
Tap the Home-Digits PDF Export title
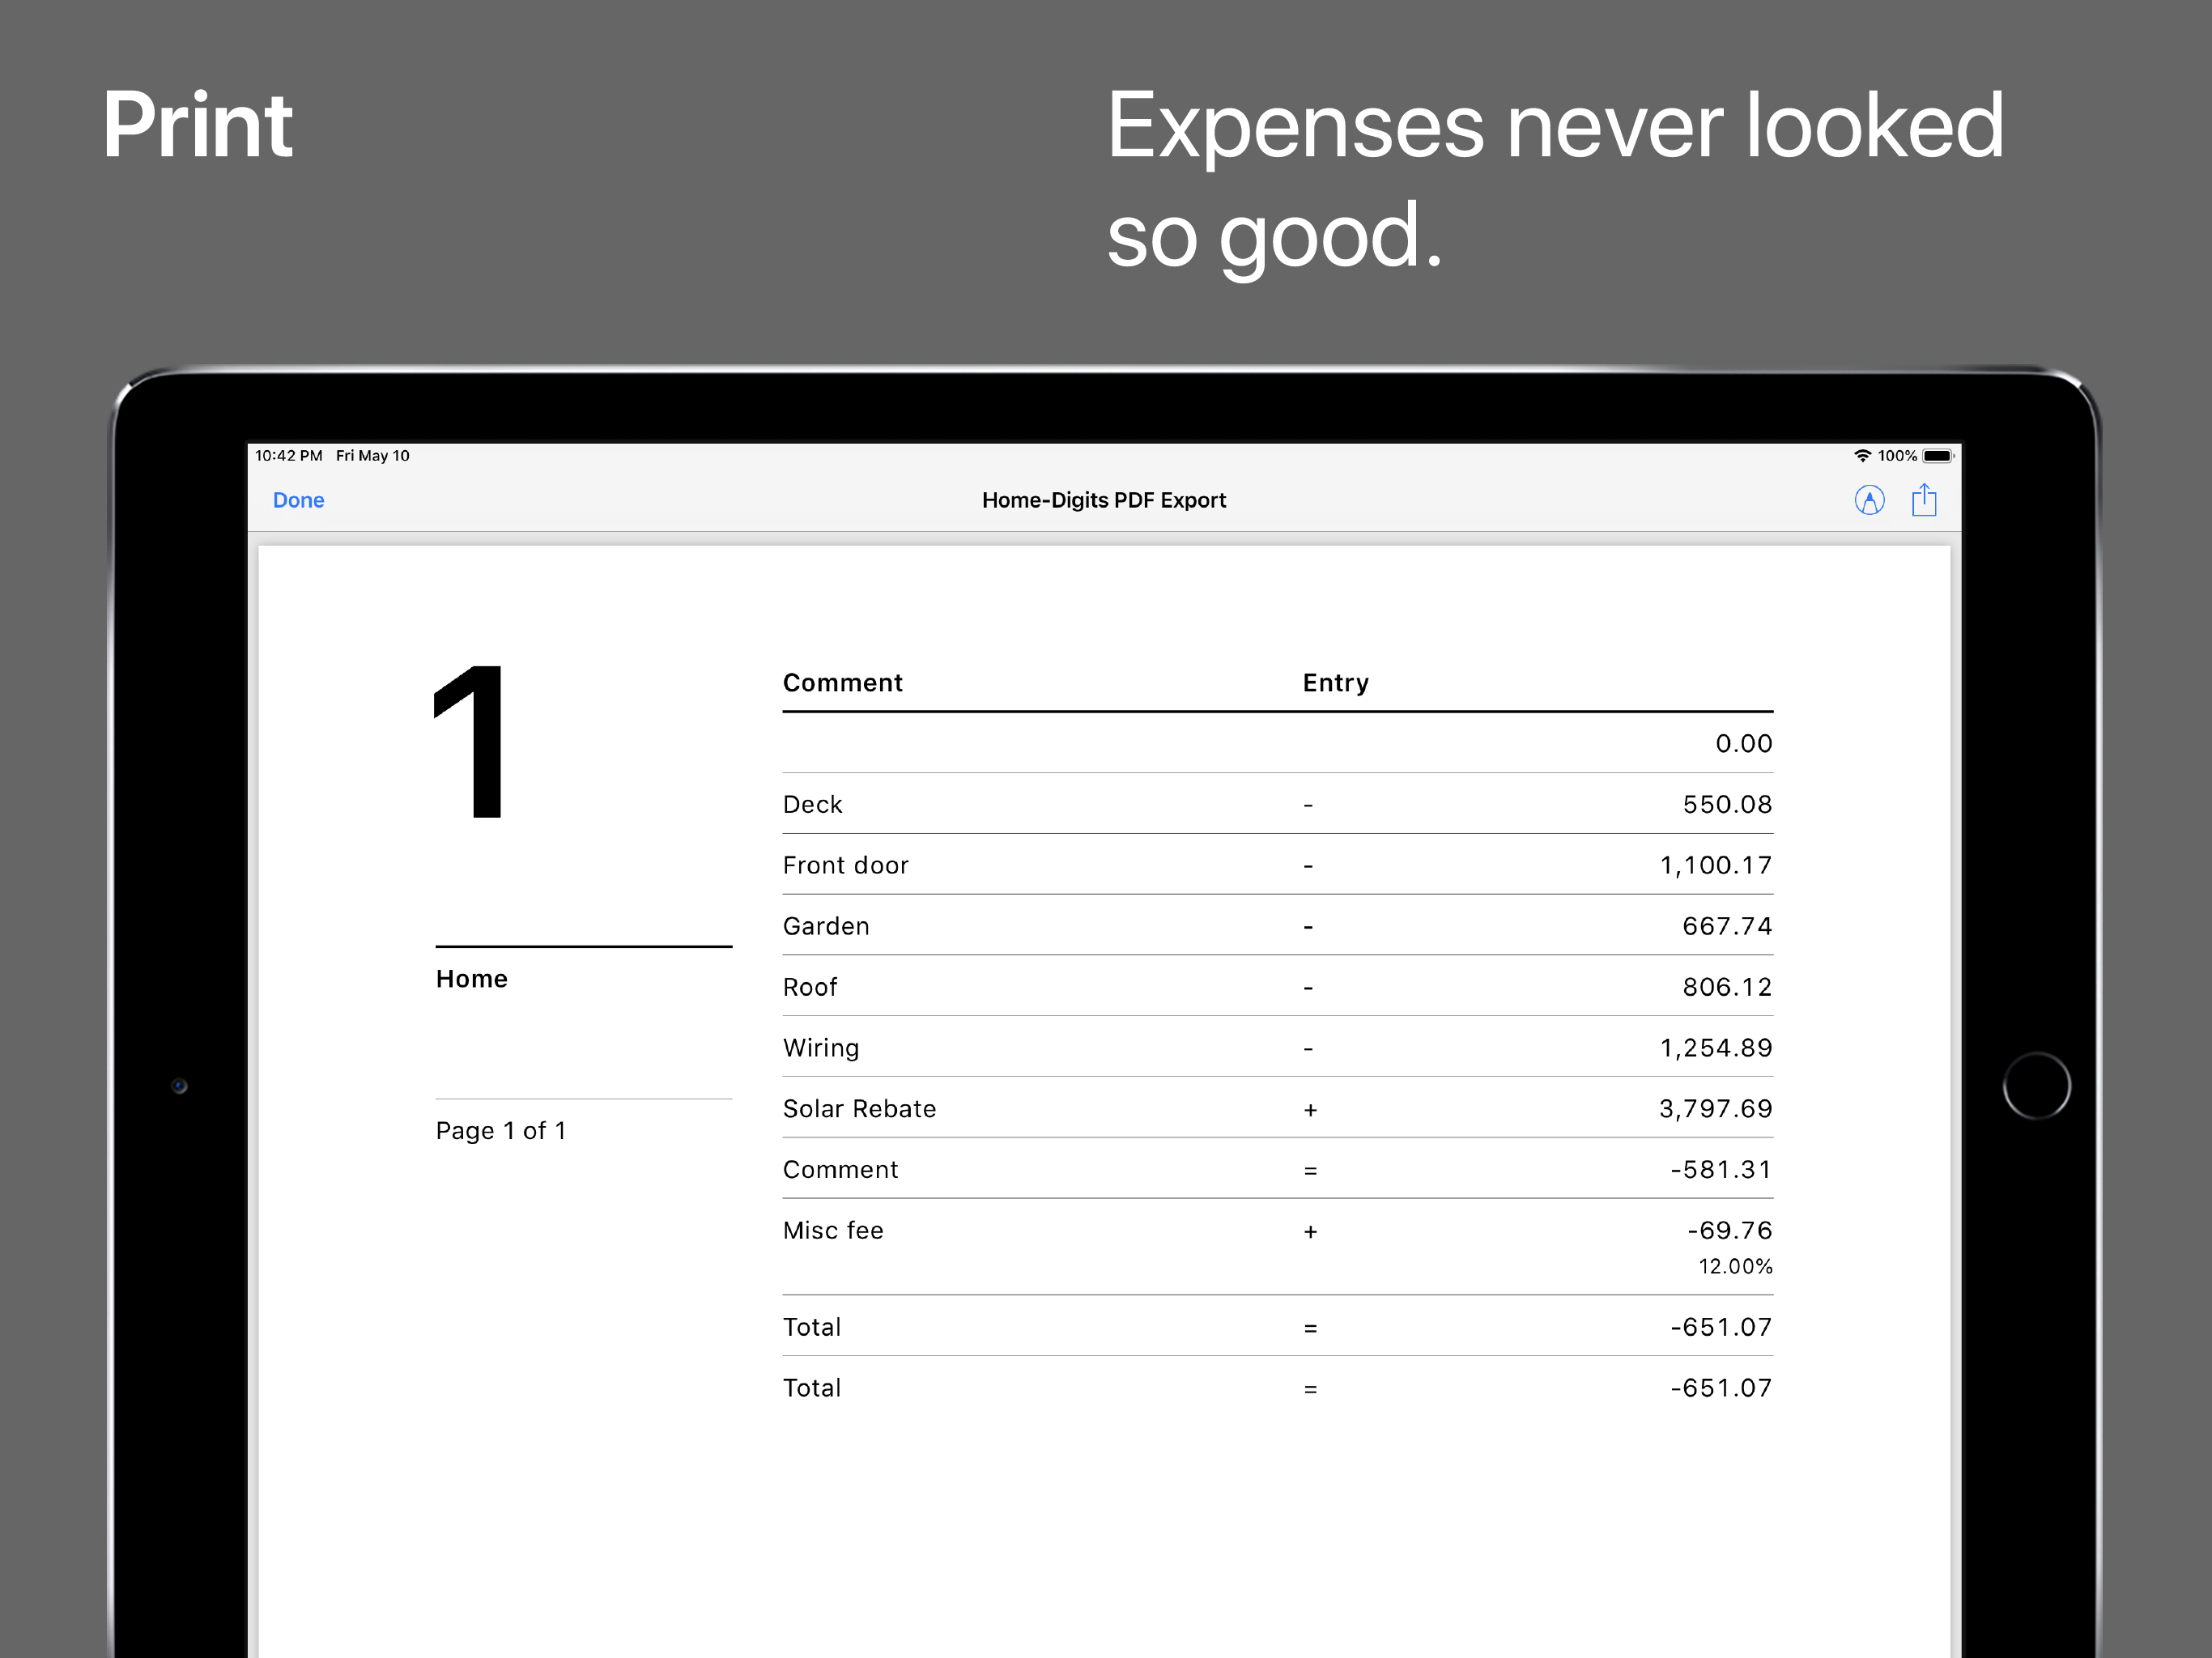1103,500
